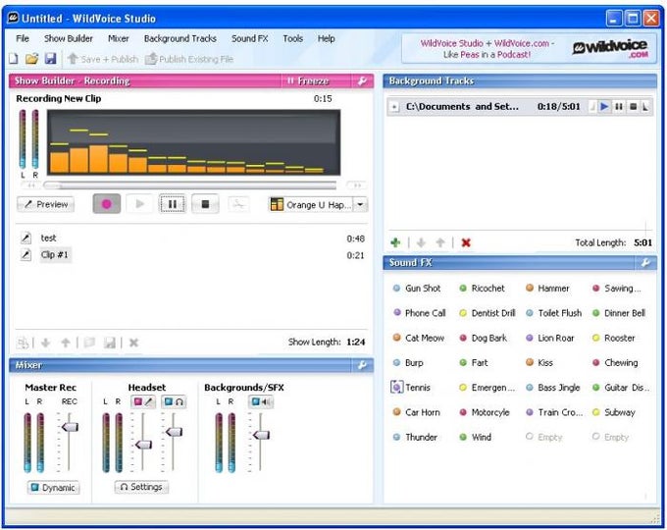Toggle Backgrounds/SFX speaker button

[x=261, y=401]
